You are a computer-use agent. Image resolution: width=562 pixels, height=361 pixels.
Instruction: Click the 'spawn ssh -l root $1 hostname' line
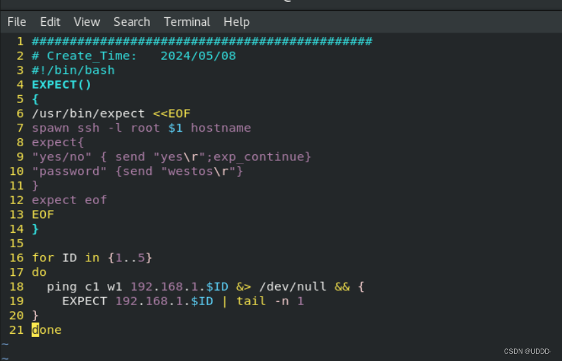(141, 128)
